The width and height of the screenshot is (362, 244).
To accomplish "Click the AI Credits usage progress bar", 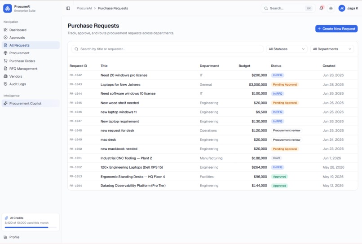I will click(x=31, y=227).
